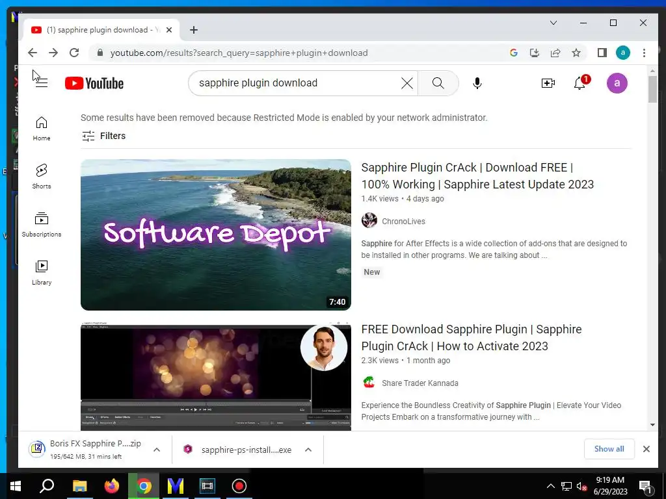Launch Firefox from taskbar
The image size is (666, 499).
(x=112, y=486)
